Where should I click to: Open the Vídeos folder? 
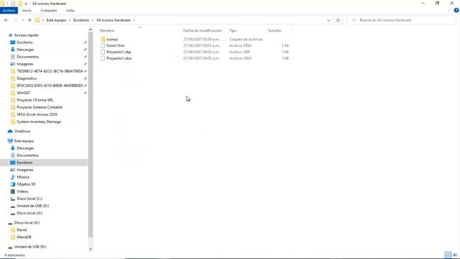pos(22,191)
